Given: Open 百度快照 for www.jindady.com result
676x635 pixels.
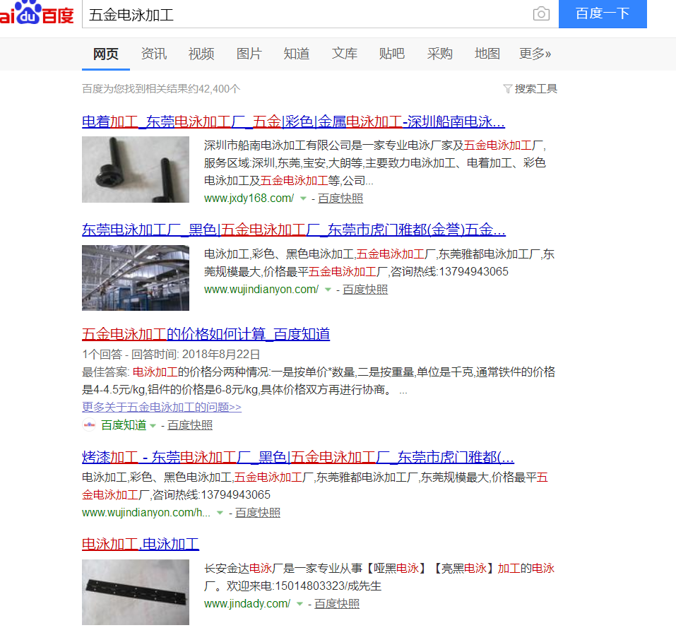Looking at the screenshot, I should (x=337, y=604).
